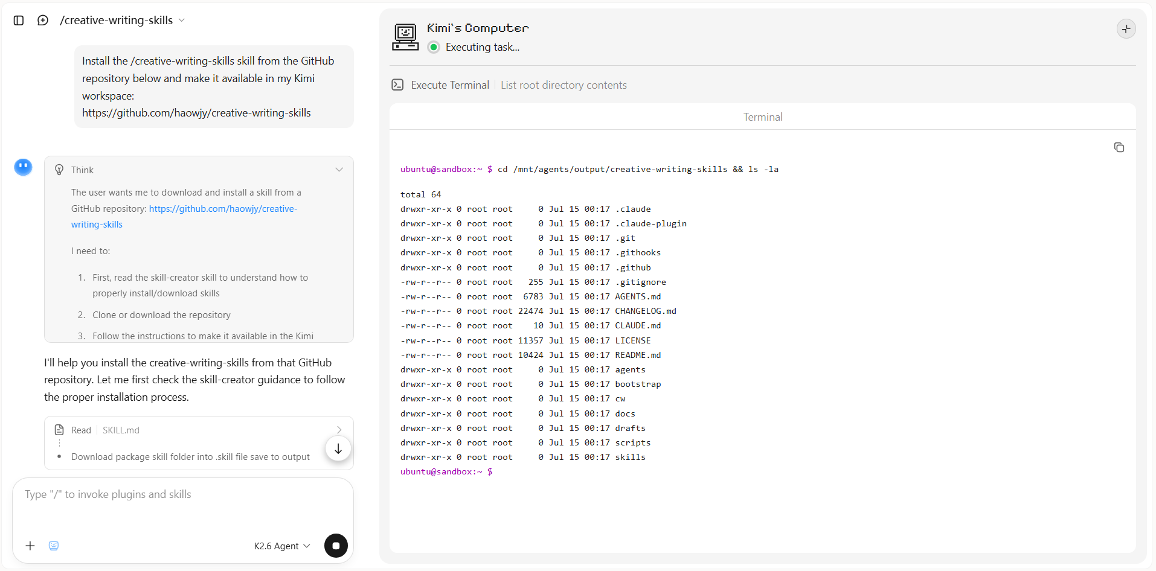Click the 'Executing task...' status text
This screenshot has width=1156, height=571.
(x=483, y=47)
